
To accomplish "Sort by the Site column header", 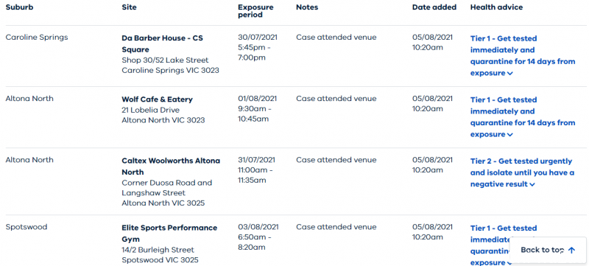I will point(129,7).
